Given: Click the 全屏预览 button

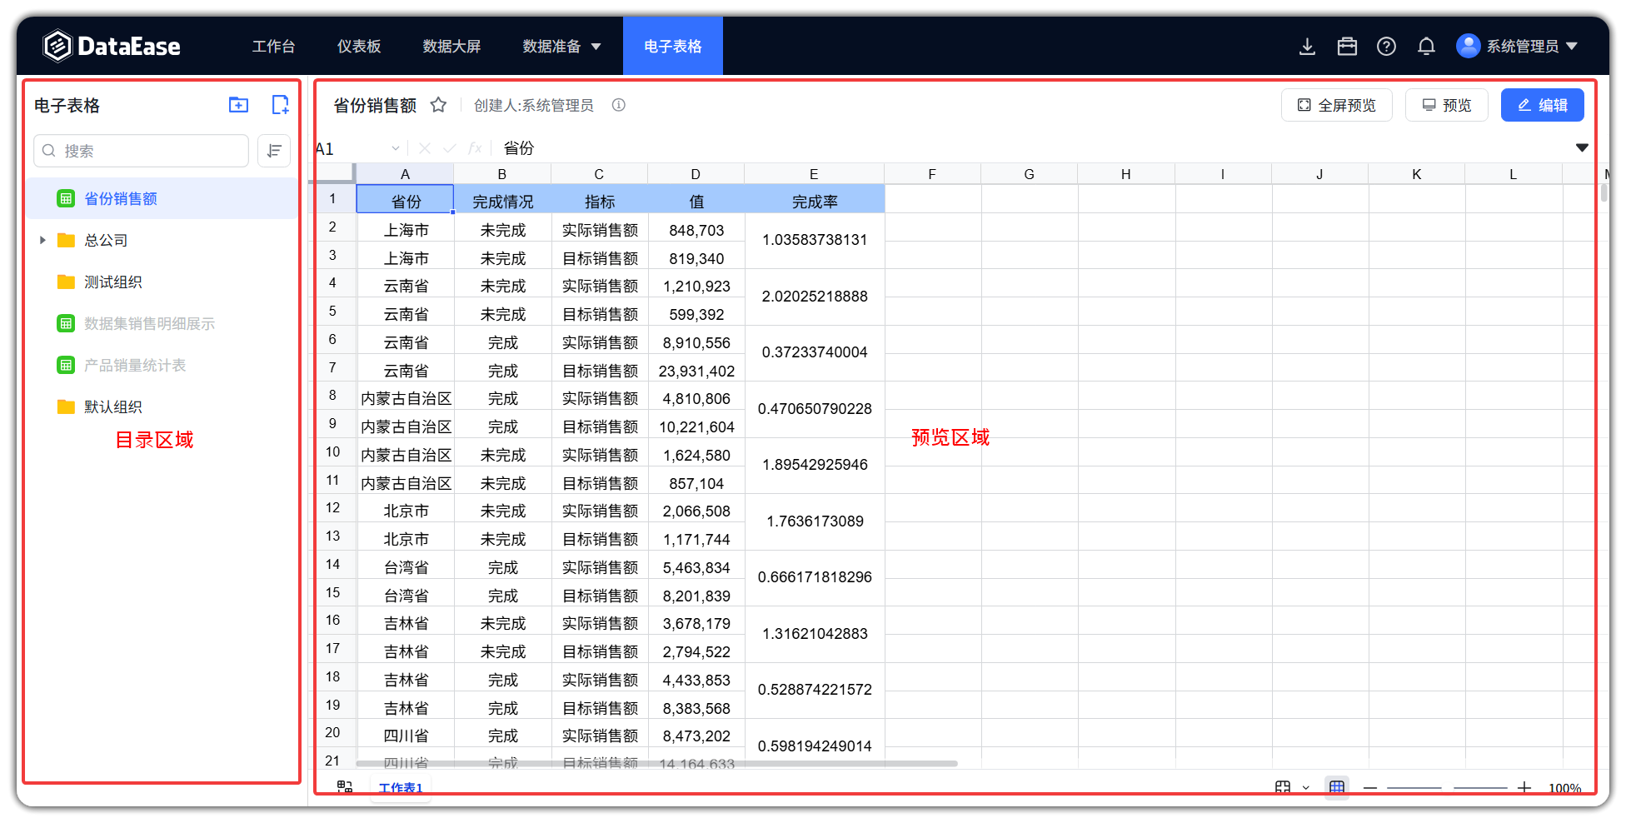Looking at the screenshot, I should point(1337,105).
